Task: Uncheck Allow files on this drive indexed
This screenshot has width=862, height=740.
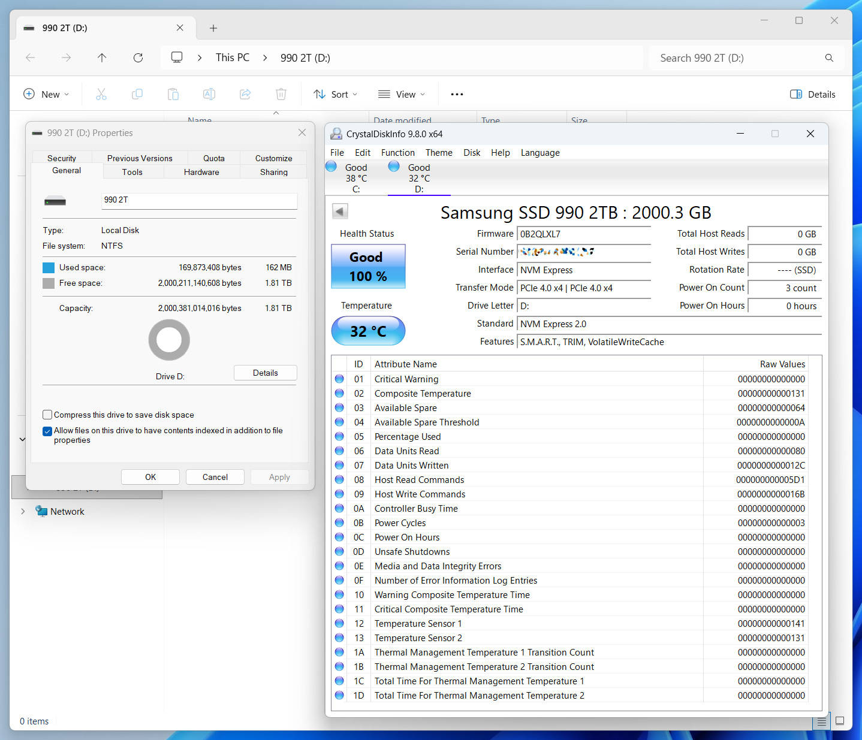Action: [47, 431]
